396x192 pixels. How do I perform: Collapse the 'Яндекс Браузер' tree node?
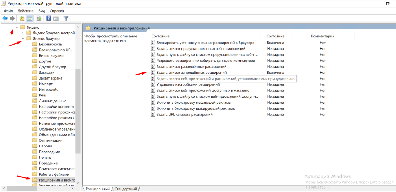click(23, 39)
